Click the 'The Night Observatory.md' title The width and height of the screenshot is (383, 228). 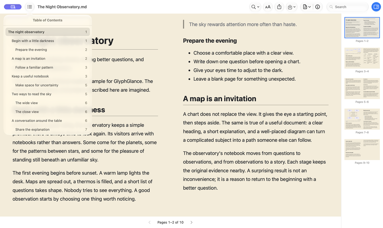(x=62, y=7)
